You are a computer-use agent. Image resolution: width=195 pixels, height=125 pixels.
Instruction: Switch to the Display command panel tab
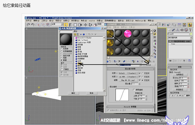click(186, 30)
